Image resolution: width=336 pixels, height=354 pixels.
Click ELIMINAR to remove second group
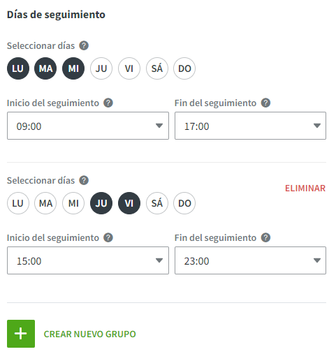click(305, 189)
